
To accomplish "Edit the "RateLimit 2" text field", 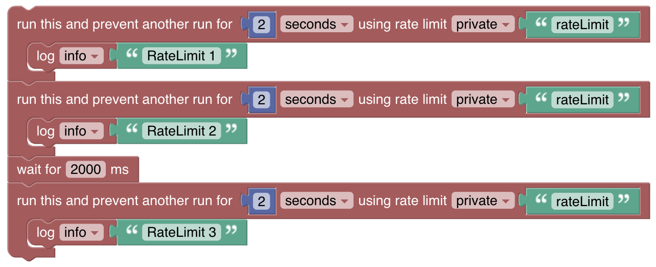I will coord(181,131).
